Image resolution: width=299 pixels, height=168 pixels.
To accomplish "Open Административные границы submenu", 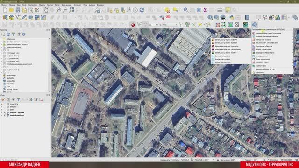I will 272,36.
